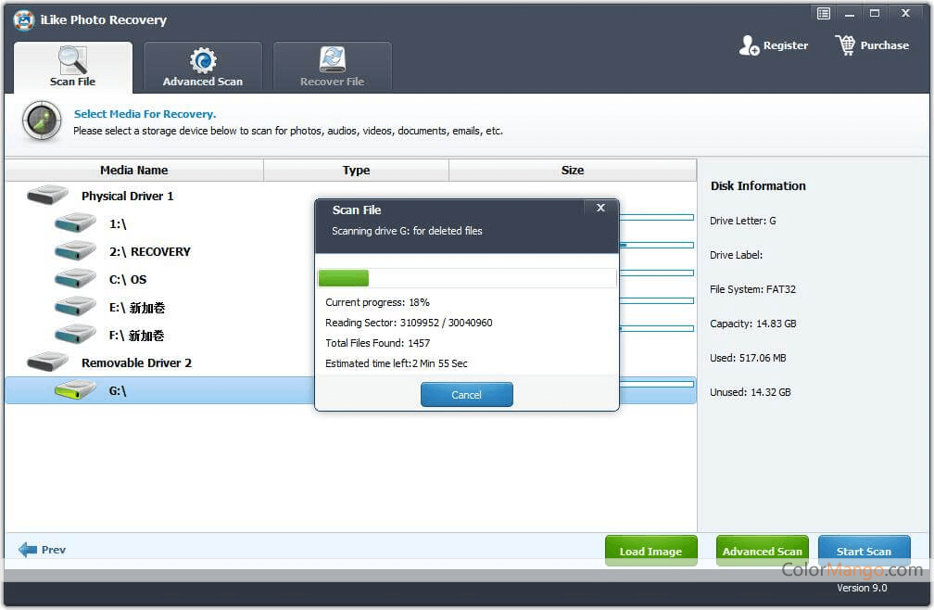Maximize the iLike Photo Recovery window
The width and height of the screenshot is (934, 610).
875,13
